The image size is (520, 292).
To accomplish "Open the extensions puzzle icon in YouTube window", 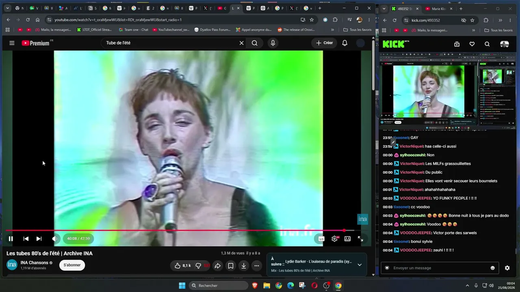I will tap(335, 20).
